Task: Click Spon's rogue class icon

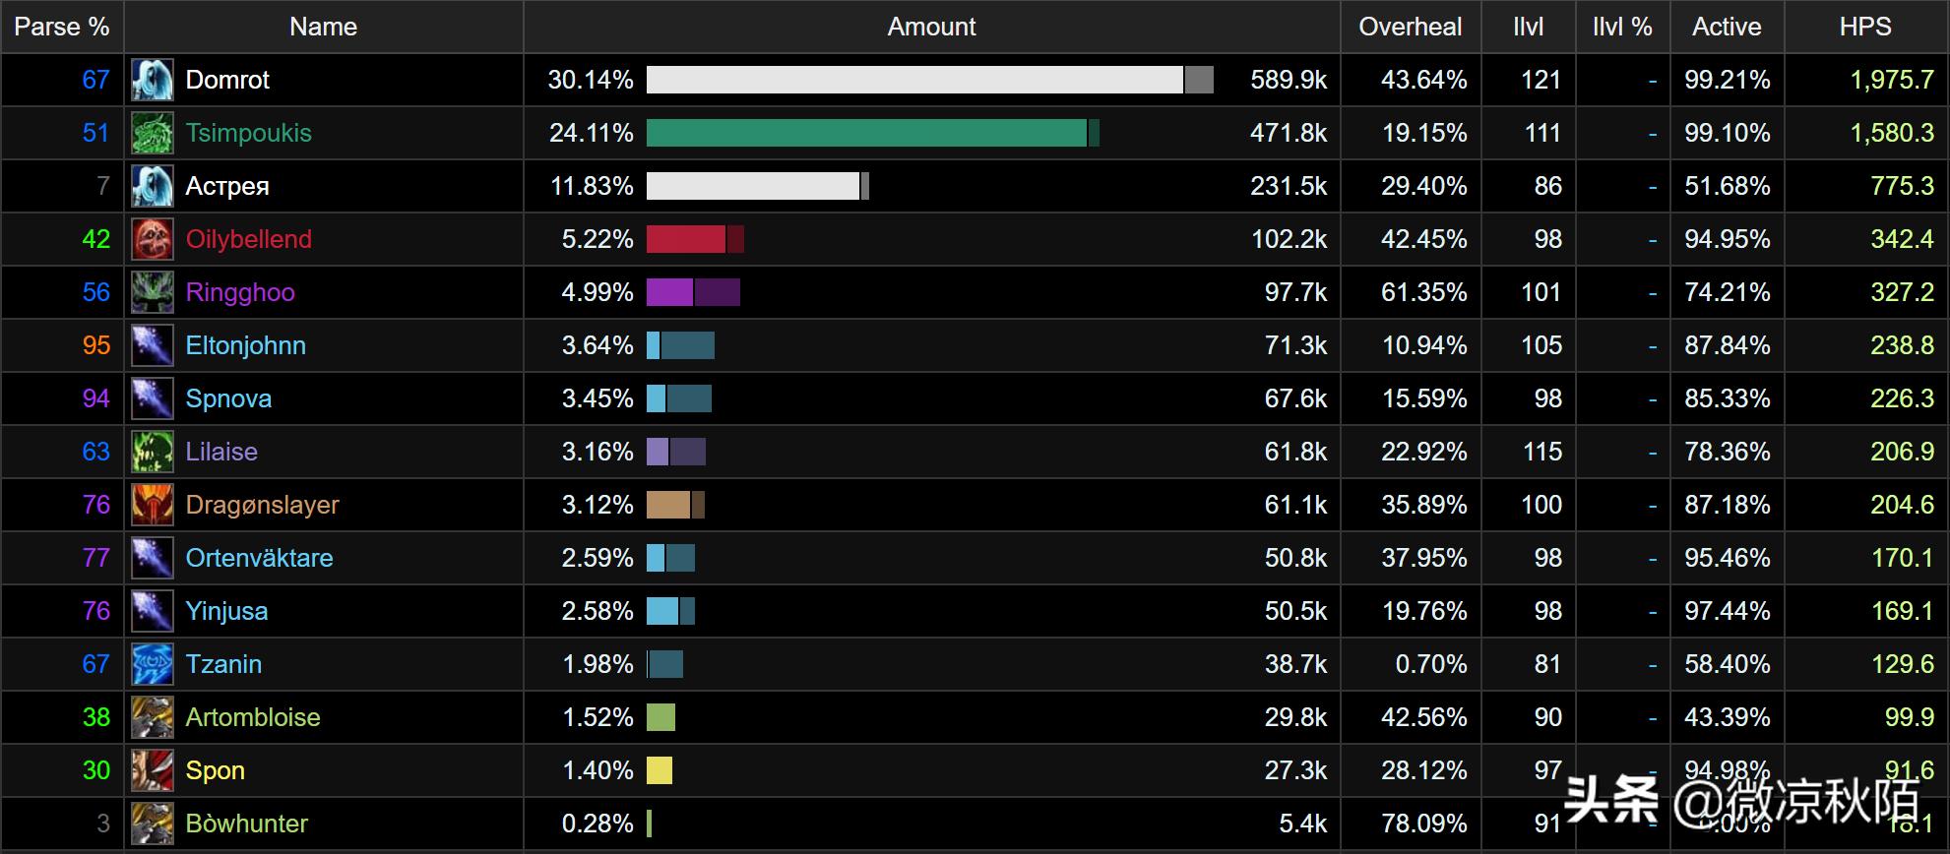Action: [153, 770]
